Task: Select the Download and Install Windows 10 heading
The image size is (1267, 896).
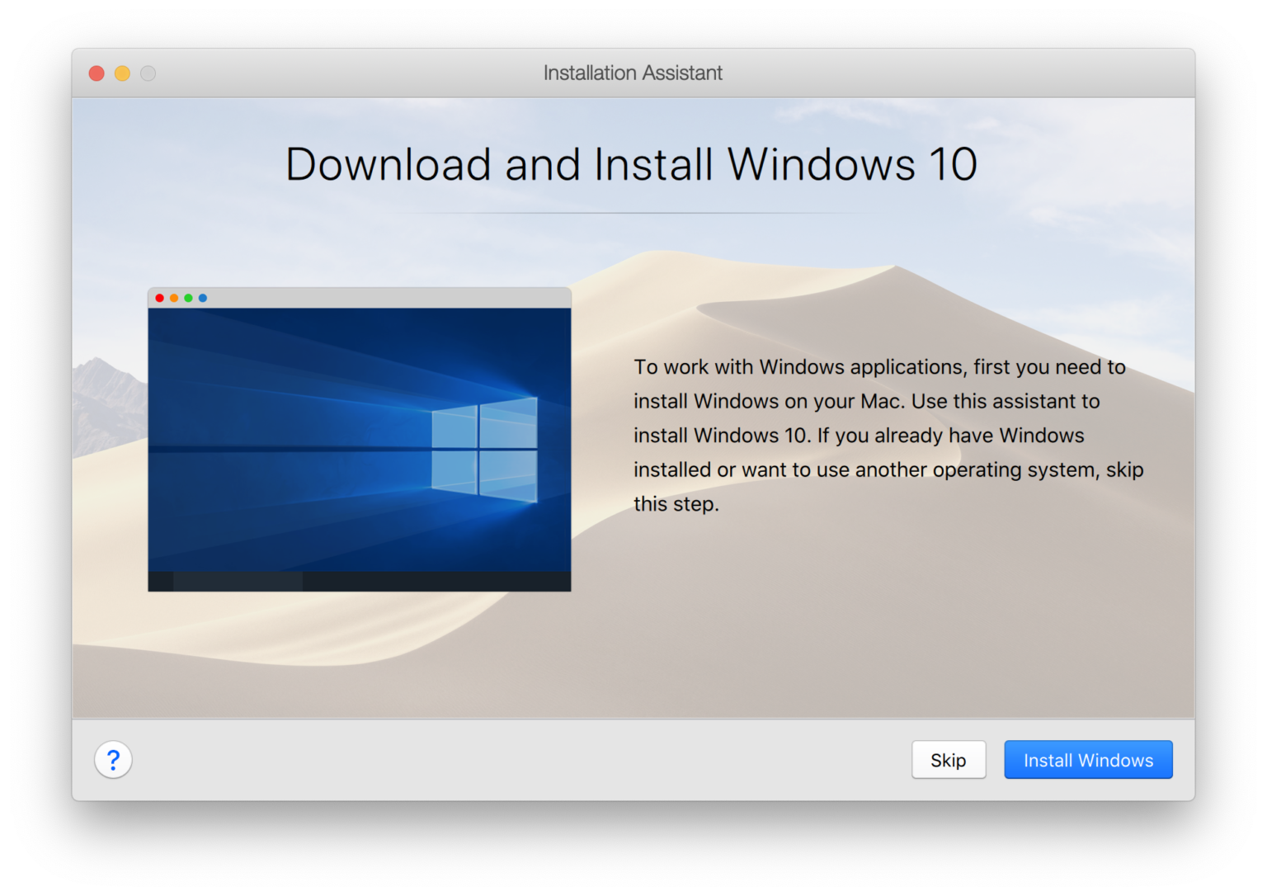Action: [x=632, y=164]
